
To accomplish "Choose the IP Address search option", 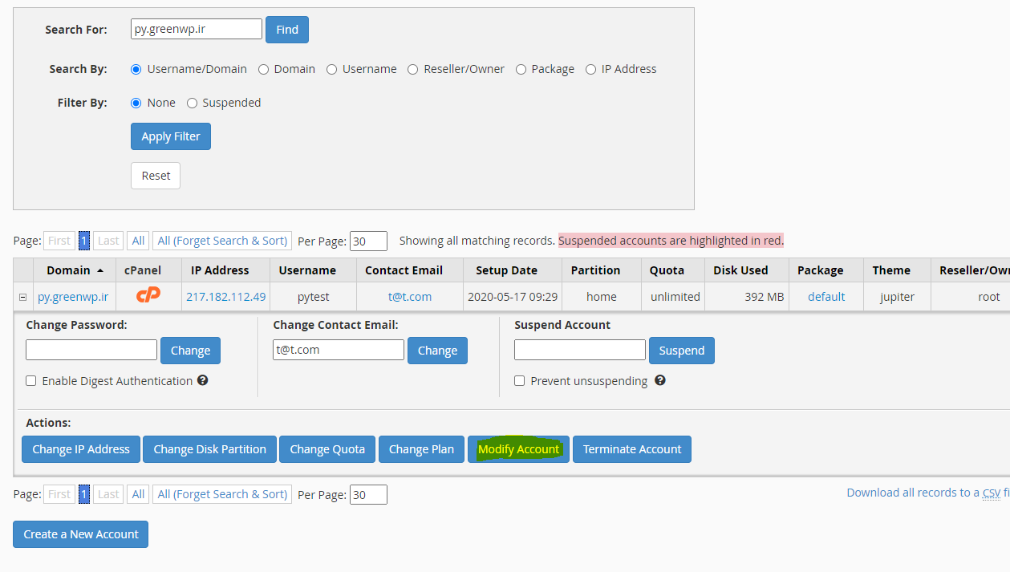I will (591, 69).
